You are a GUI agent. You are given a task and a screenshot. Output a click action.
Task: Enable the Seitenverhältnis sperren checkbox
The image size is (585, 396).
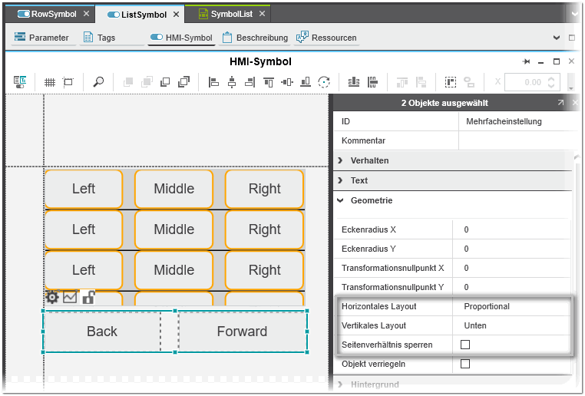464,345
